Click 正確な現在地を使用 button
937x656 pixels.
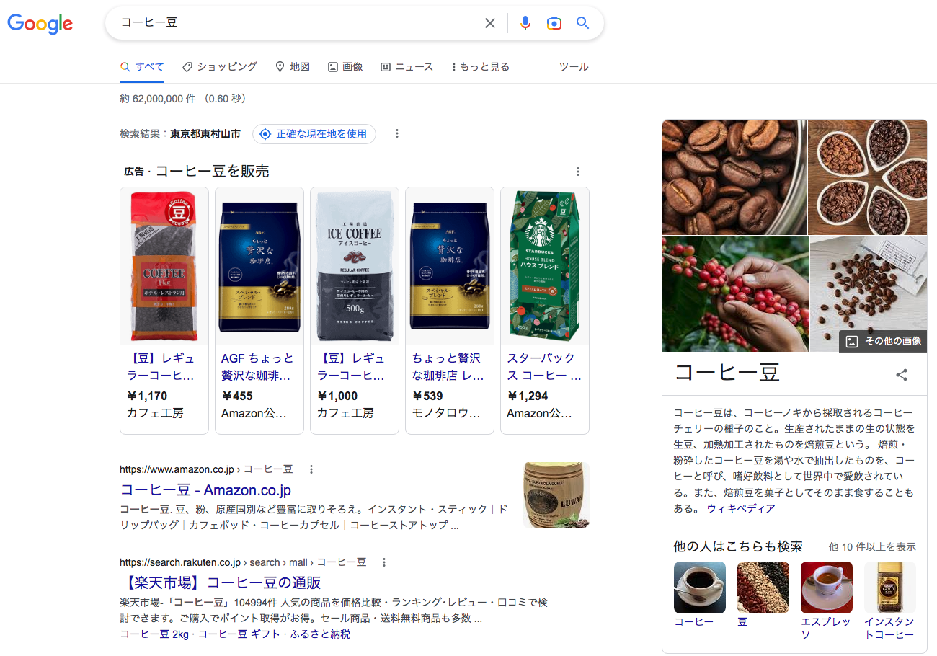point(314,134)
